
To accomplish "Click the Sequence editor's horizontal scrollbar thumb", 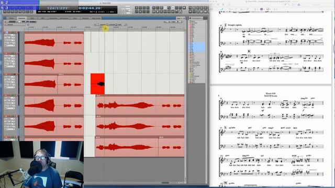I will click(165, 182).
